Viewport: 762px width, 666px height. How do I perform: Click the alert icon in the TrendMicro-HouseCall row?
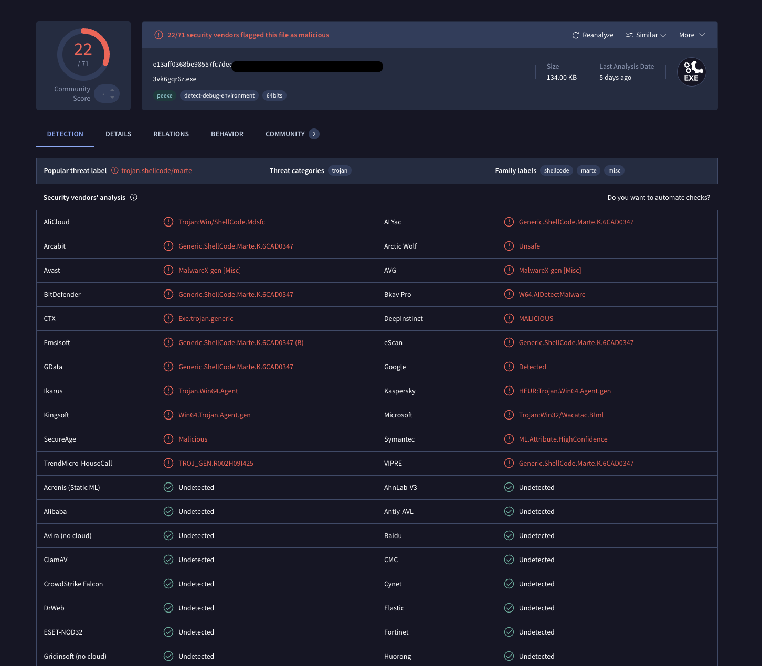[x=168, y=463]
